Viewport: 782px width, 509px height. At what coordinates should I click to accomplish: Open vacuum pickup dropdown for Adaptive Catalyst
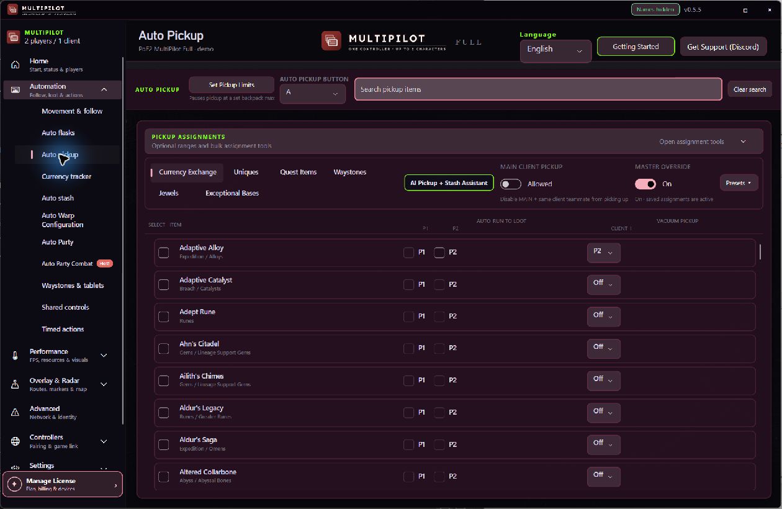click(603, 284)
